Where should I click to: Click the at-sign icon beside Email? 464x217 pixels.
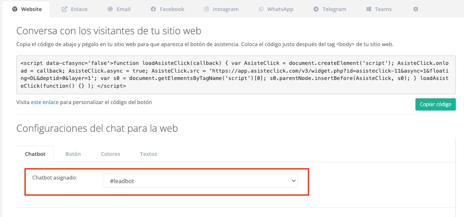click(110, 9)
